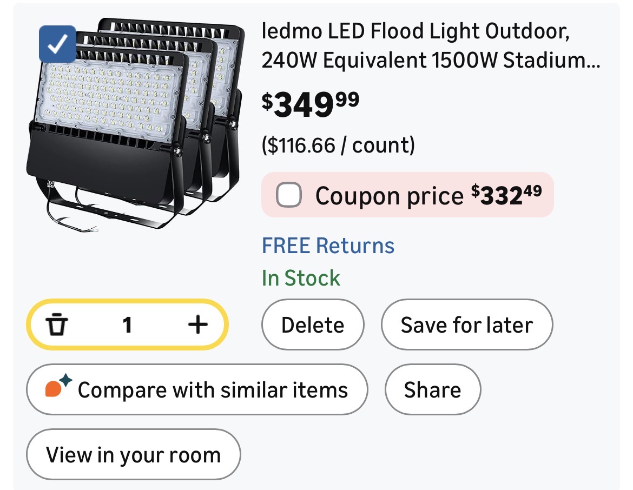The height and width of the screenshot is (490, 633).
Task: Click the $332.49 coupon amount
Action: point(506,195)
